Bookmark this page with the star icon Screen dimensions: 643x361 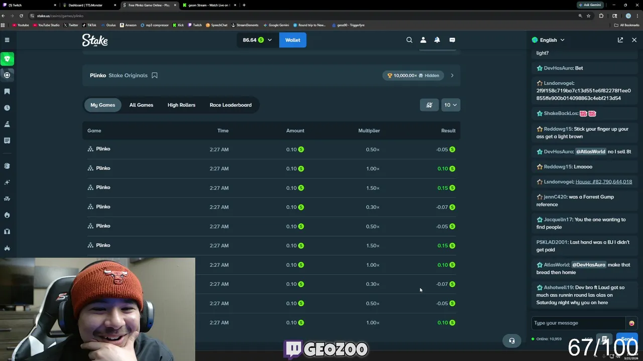tap(588, 16)
